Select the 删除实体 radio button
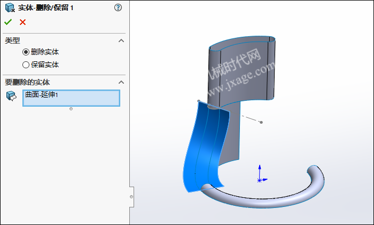Viewport: 374px width, 225px height. pos(26,52)
